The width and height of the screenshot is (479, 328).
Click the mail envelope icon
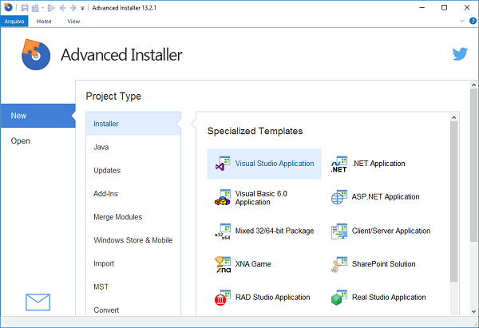(x=38, y=302)
